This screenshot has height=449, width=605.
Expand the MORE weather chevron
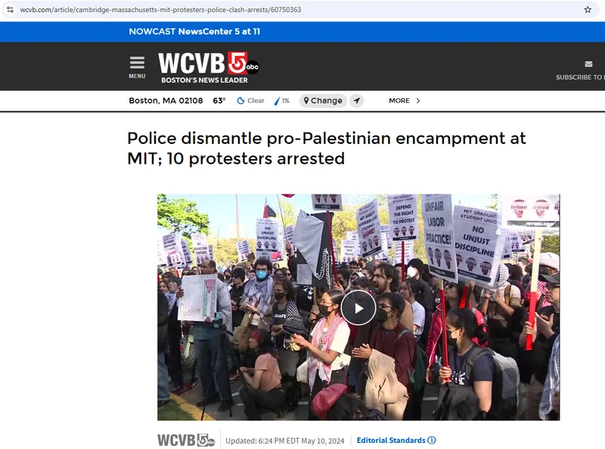(x=418, y=101)
